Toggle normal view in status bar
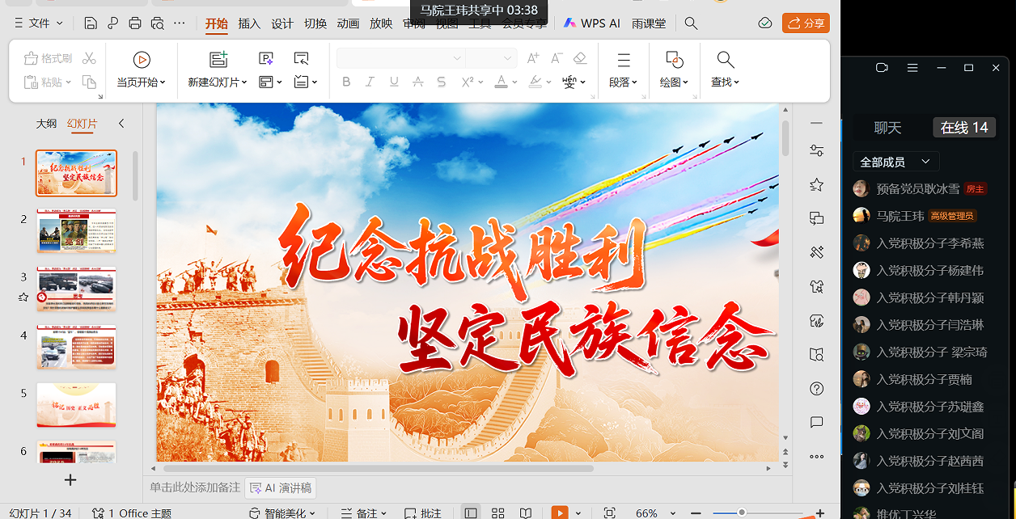Image resolution: width=1016 pixels, height=519 pixels. pos(471,513)
